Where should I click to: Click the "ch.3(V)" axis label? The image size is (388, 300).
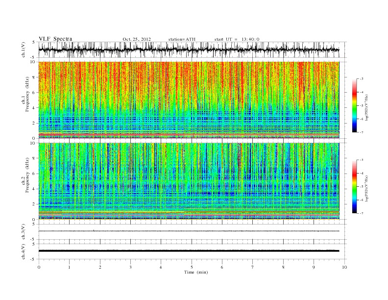tap(24, 232)
